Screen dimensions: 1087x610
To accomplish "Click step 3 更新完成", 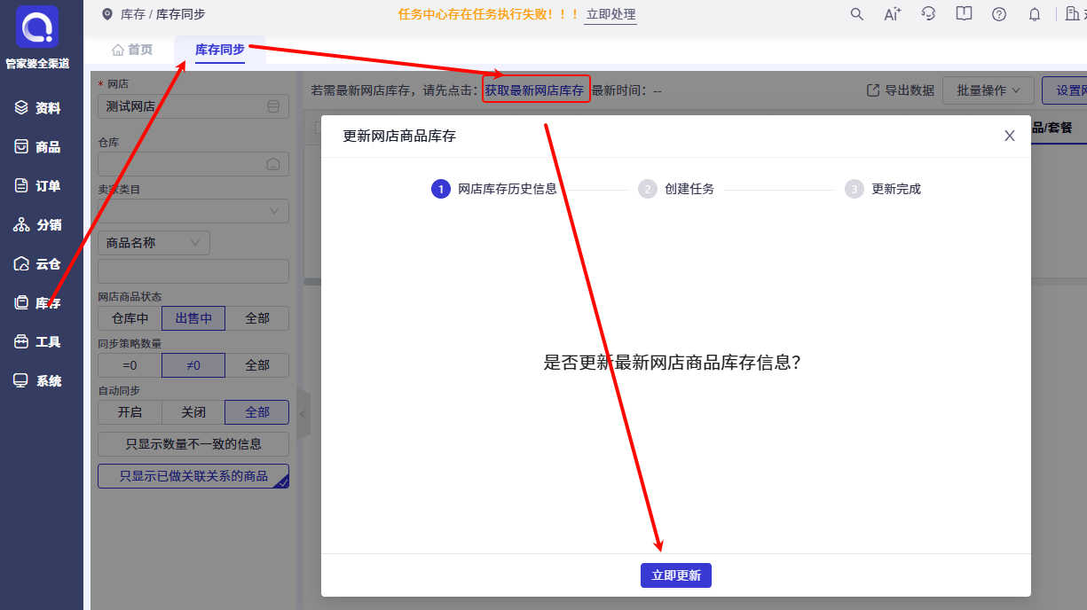I will point(883,189).
